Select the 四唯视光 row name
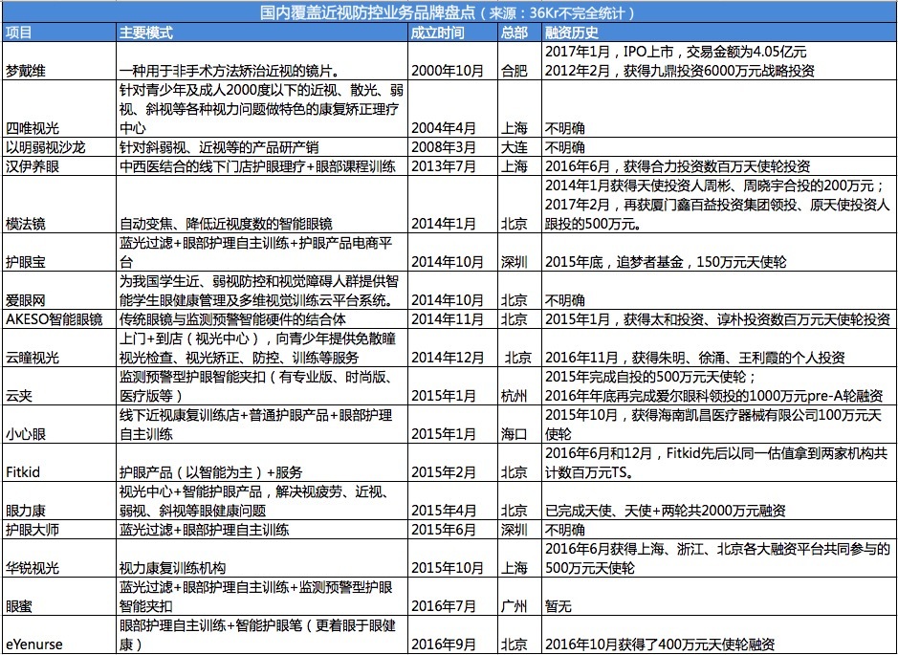The image size is (898, 655). pos(59,109)
